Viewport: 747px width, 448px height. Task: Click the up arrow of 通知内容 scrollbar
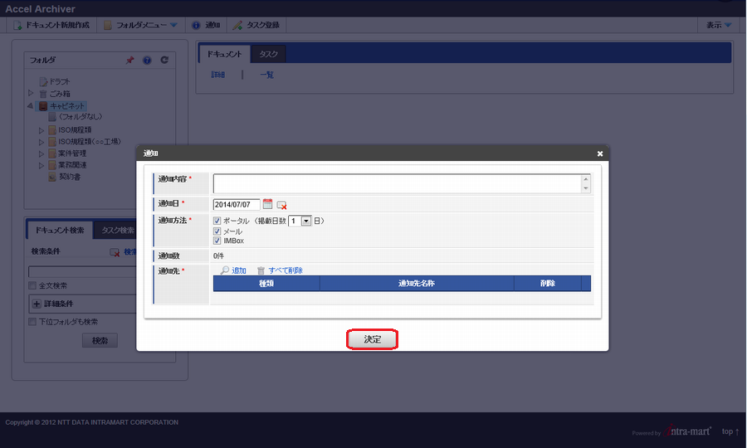click(x=586, y=179)
